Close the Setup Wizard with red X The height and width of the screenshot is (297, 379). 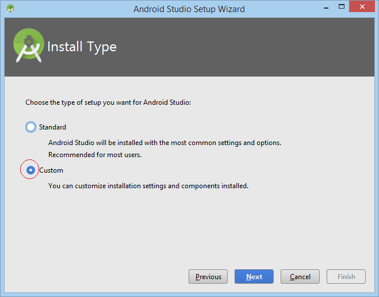pyautogui.click(x=362, y=6)
